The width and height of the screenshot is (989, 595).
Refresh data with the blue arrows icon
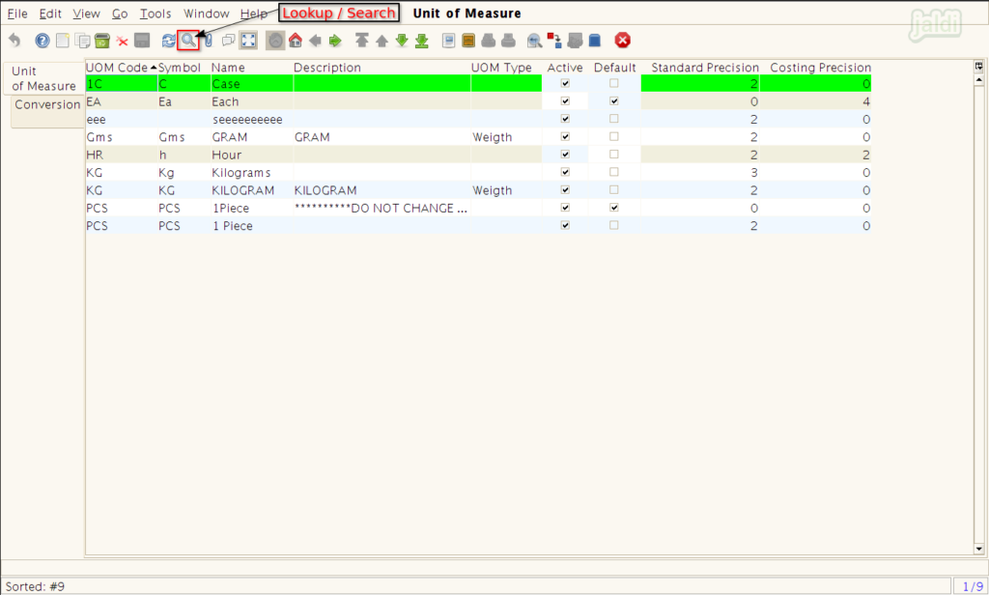pyautogui.click(x=168, y=41)
